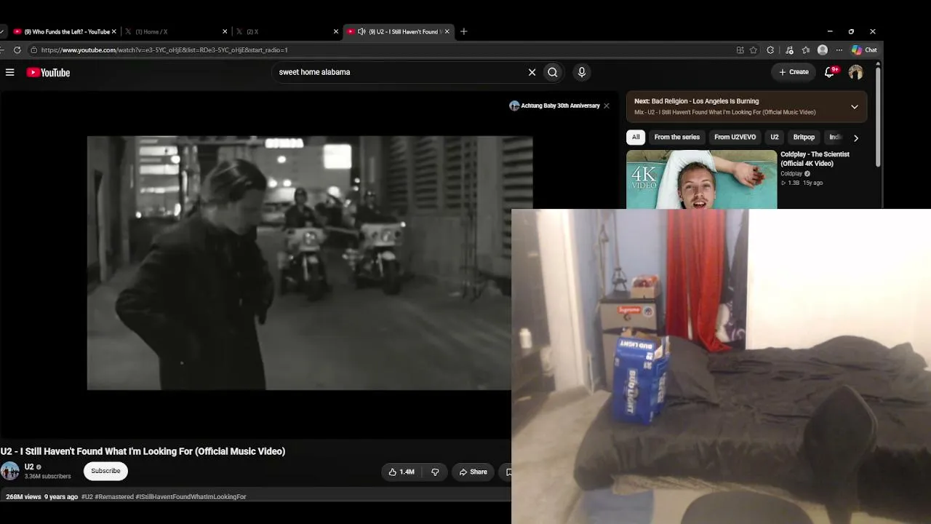The height and width of the screenshot is (524, 931).
Task: Mute the U2 tab audio
Action: (361, 32)
